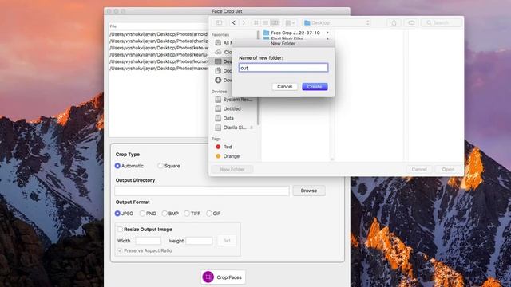Select Automatic crop type
Viewport: 511px width, 287px height.
(117, 166)
